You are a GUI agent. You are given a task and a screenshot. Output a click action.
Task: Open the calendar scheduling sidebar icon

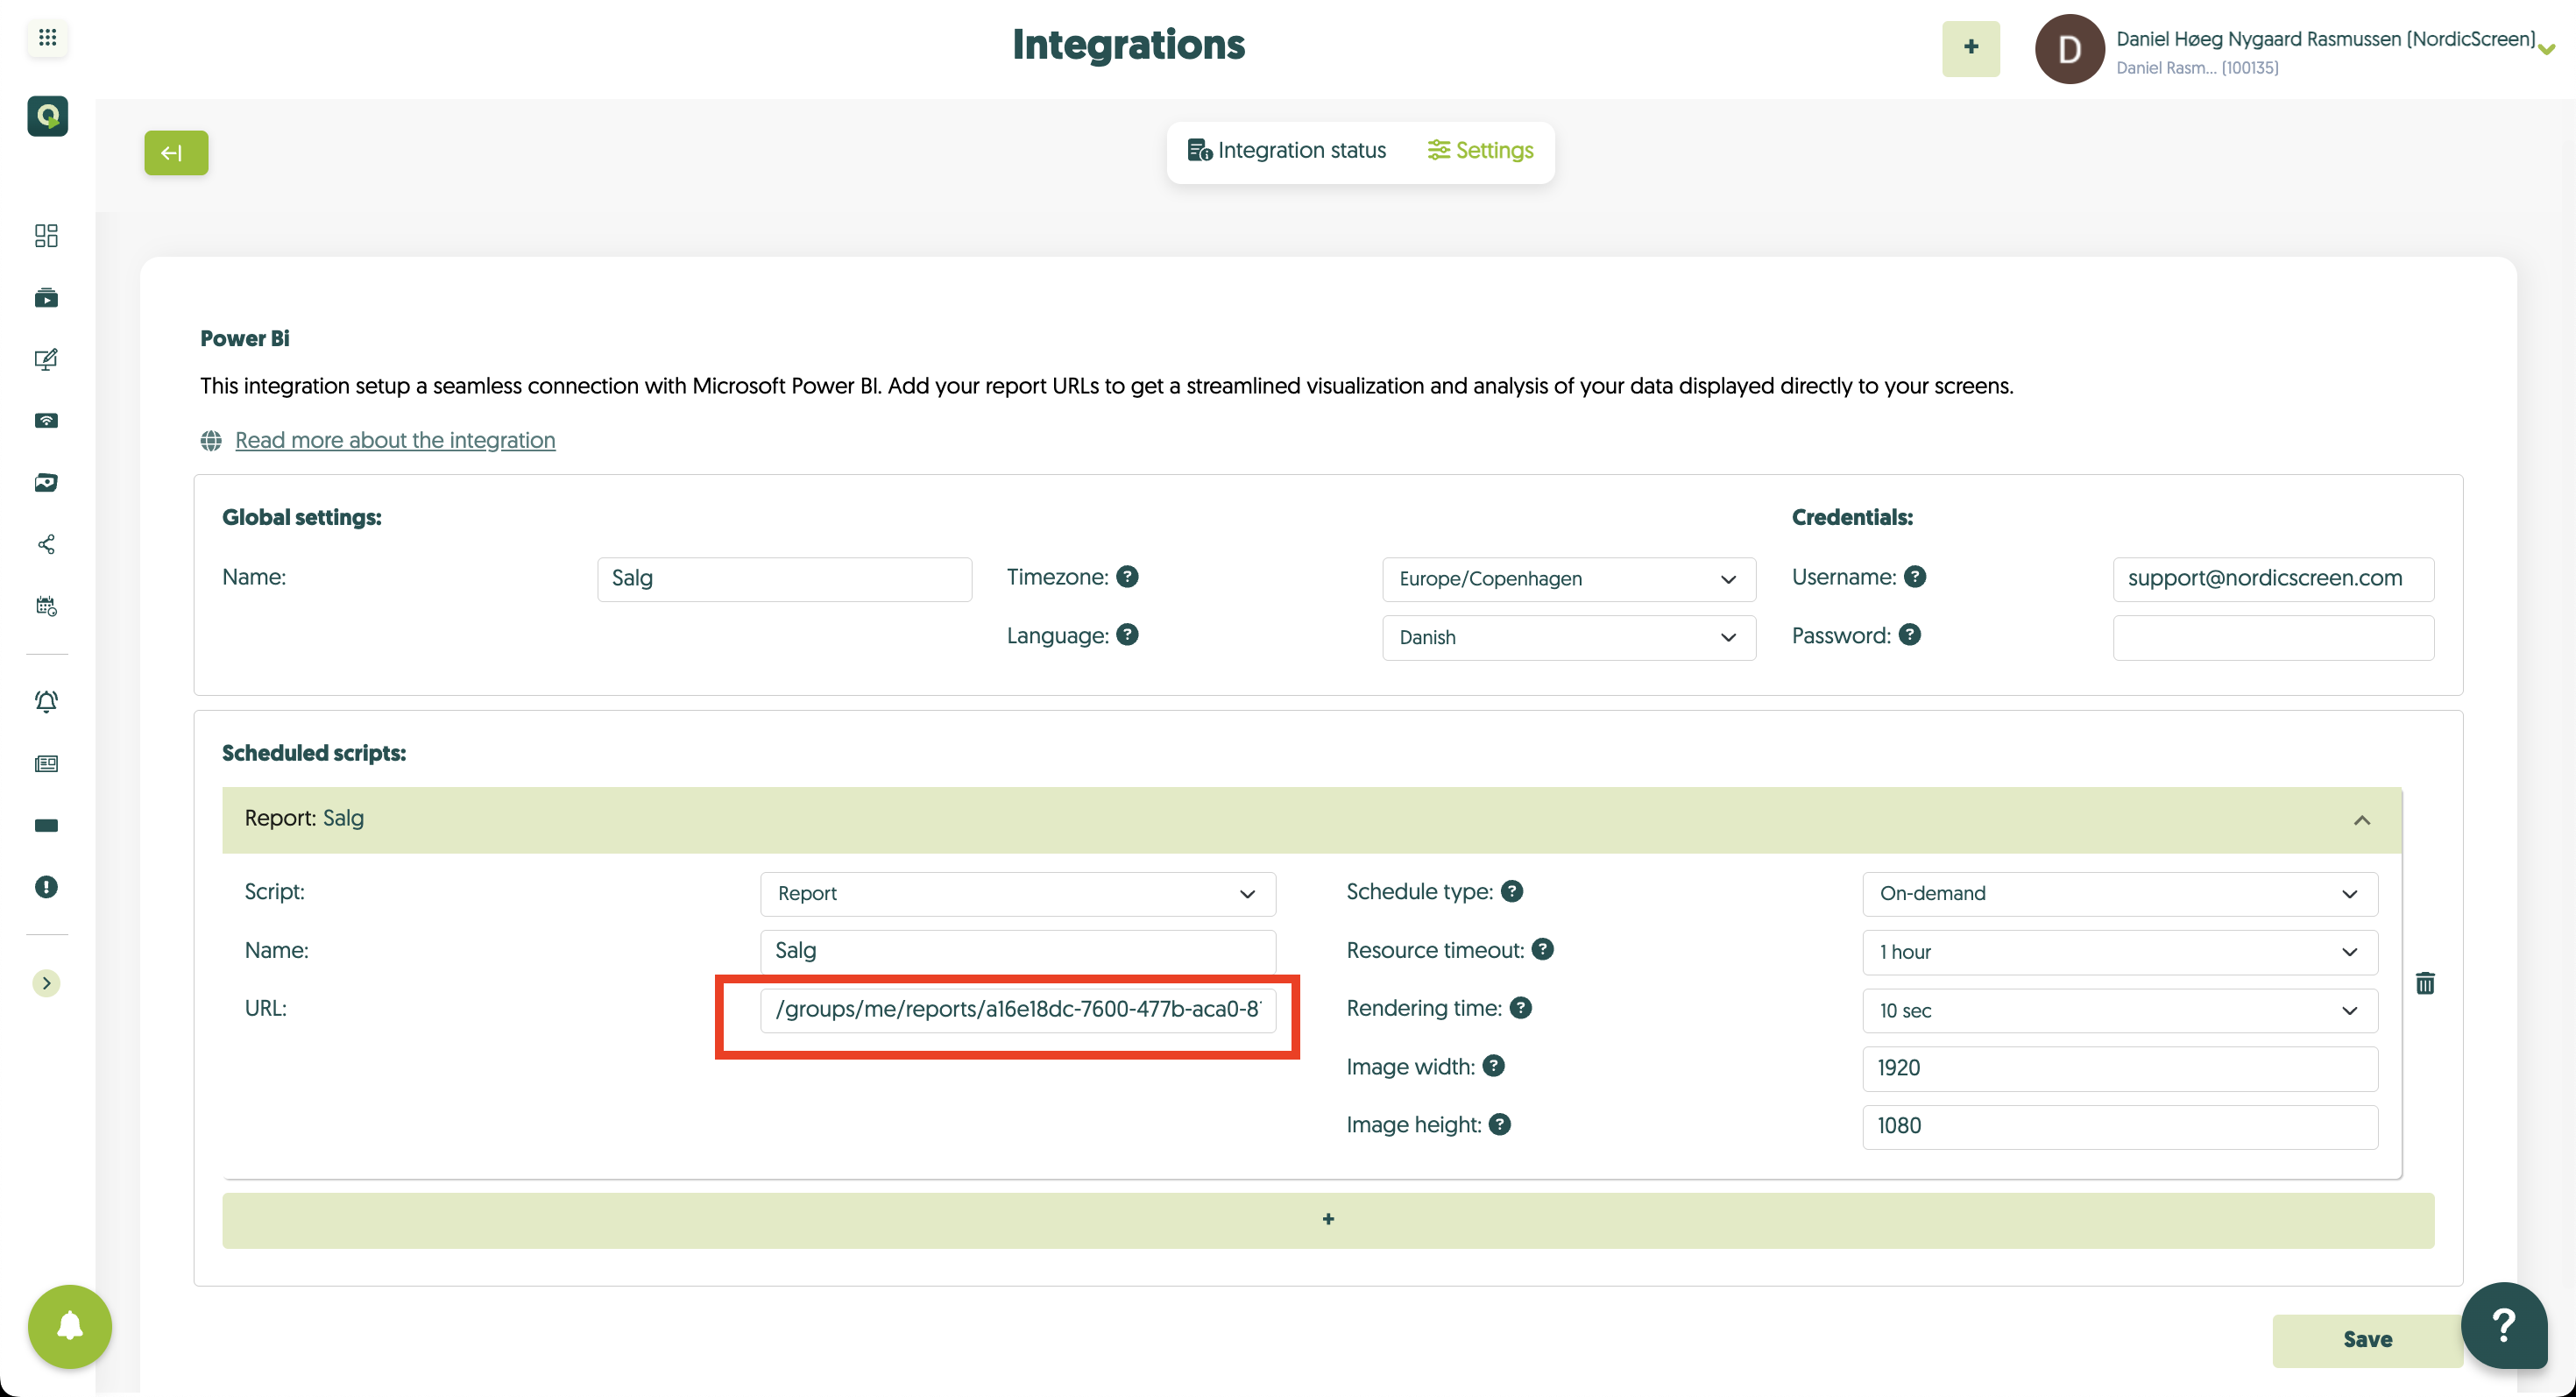pyautogui.click(x=46, y=606)
